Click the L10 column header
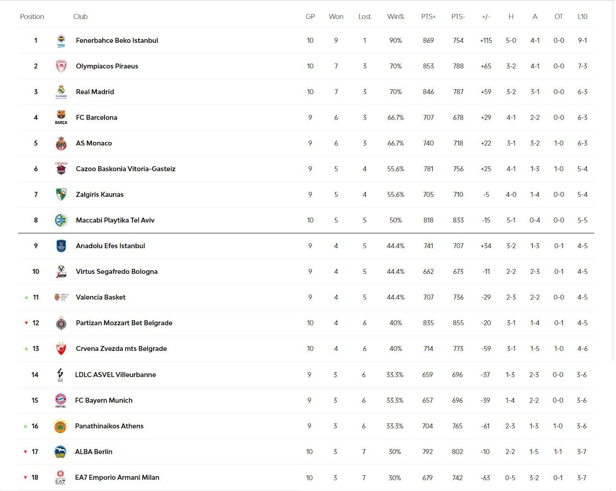616x491 pixels. tap(582, 17)
